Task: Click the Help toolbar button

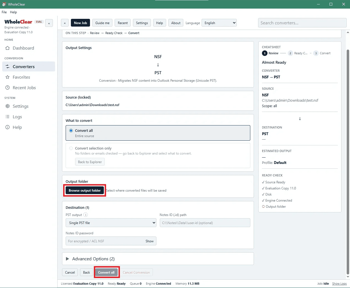Action: pos(159,23)
